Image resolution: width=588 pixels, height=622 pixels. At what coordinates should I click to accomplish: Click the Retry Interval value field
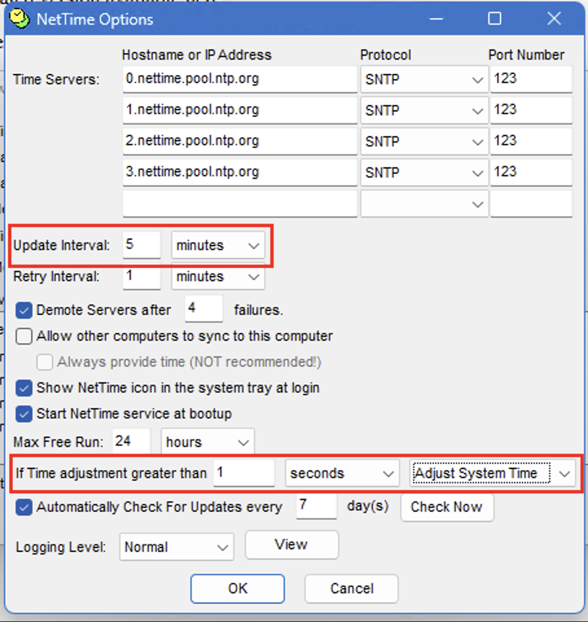(x=142, y=276)
